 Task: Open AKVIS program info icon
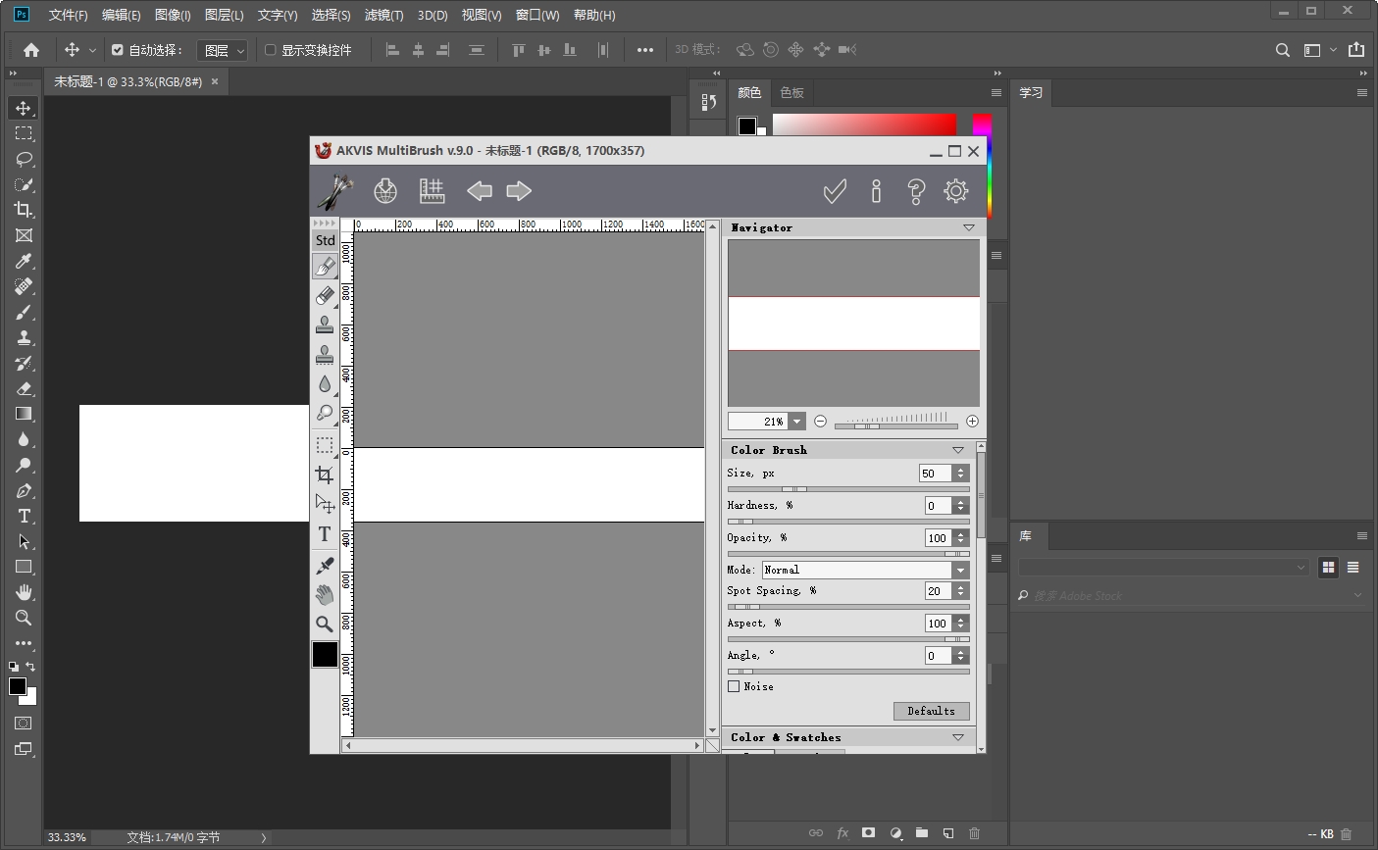coord(876,191)
